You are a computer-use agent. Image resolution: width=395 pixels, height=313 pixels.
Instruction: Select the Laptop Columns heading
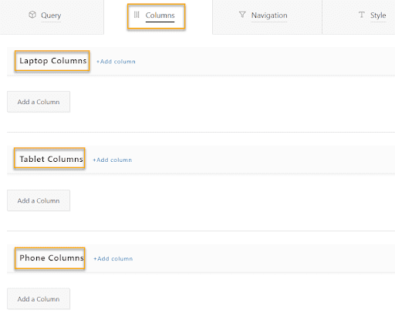pos(53,61)
